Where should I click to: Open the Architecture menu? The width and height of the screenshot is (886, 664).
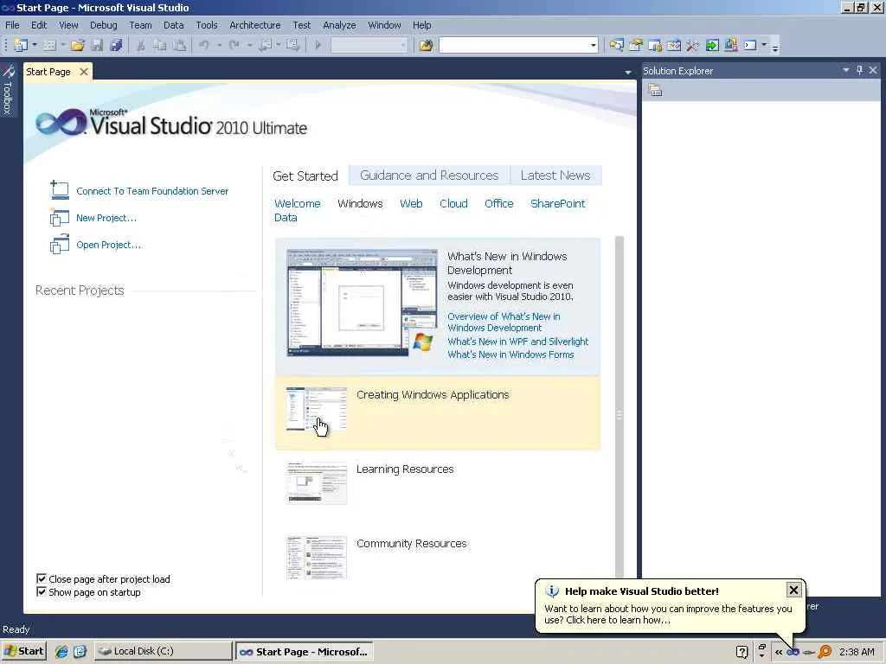(255, 25)
